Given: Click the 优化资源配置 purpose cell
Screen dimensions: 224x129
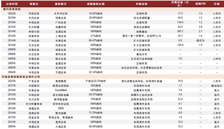Looking at the screenshot, I should (x=141, y=18).
